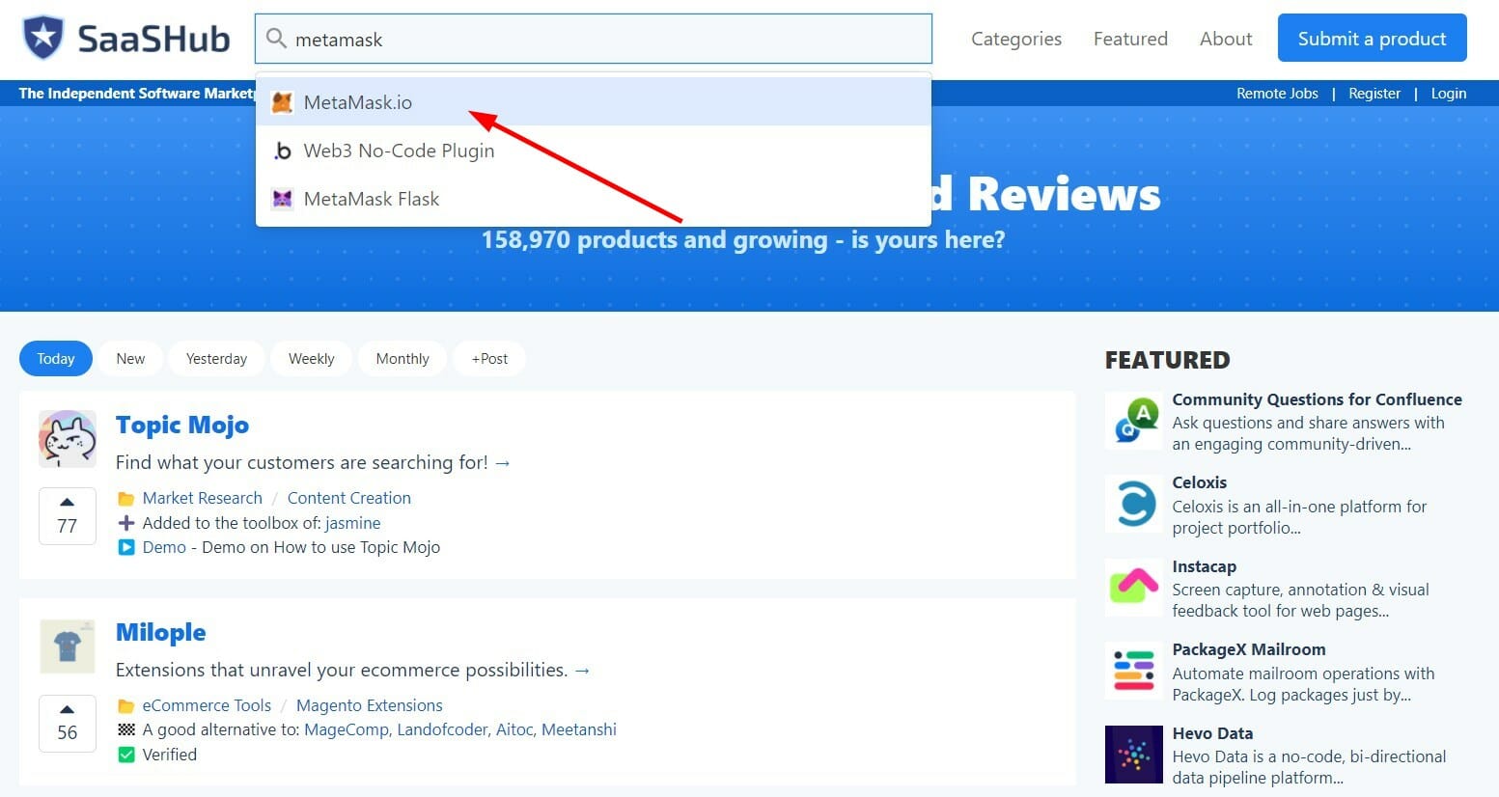Screen dimensions: 1499x797
Task: Click the folder icon beside eCommerce Tools
Action: pos(125,706)
